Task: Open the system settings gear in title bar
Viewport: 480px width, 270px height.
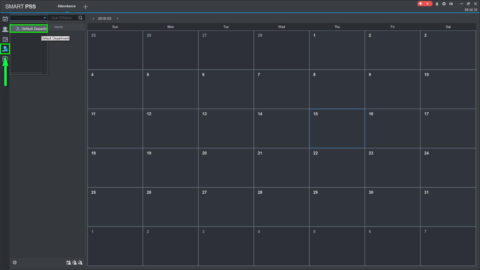Action: [444, 4]
